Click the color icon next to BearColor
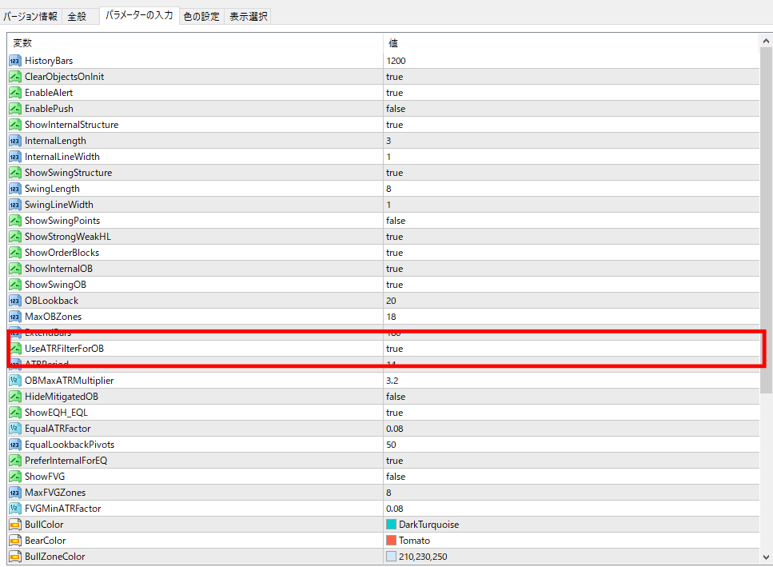 15,541
